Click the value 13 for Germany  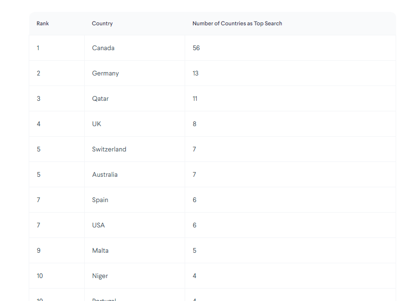click(195, 74)
